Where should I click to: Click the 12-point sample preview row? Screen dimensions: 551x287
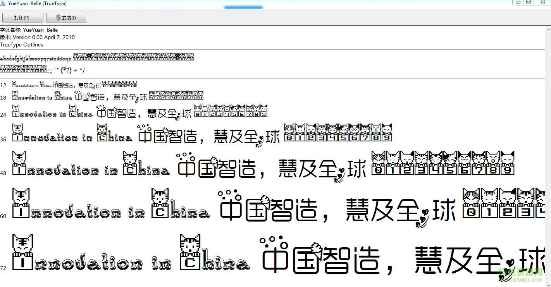(x=74, y=84)
